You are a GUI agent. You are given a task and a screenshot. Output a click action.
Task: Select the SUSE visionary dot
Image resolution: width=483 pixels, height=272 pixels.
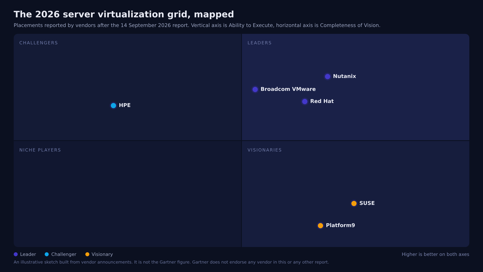tap(354, 203)
